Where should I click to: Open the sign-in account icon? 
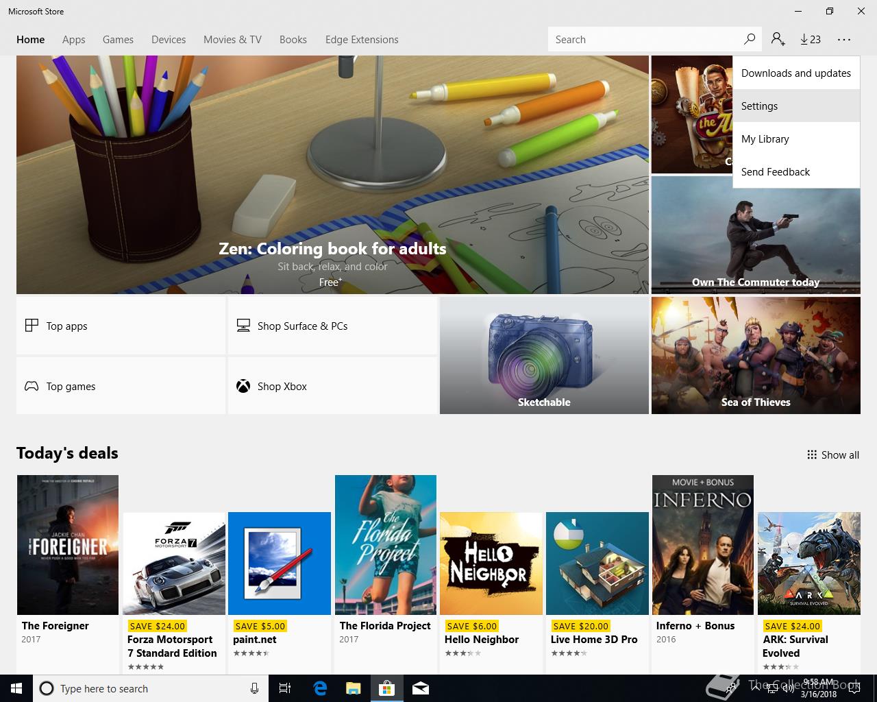[778, 39]
